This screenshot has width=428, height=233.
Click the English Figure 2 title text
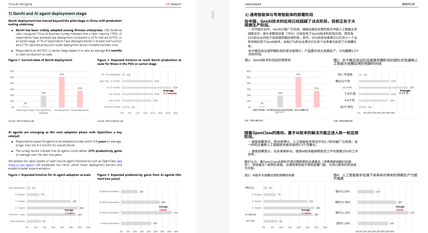[139, 62]
